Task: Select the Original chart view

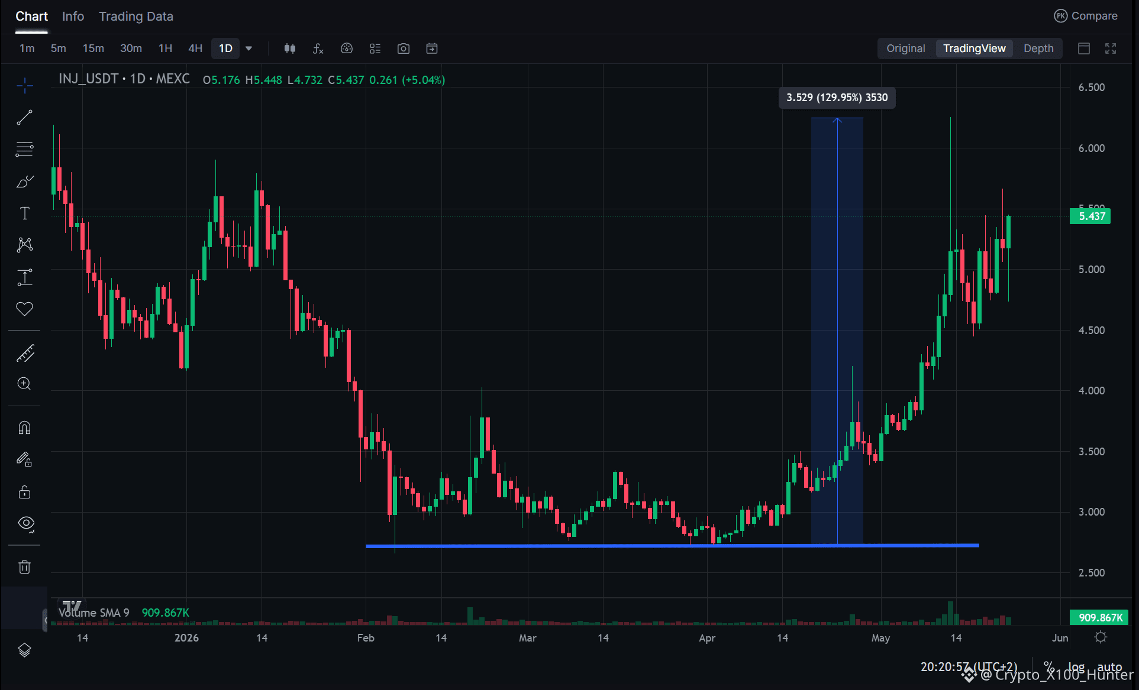Action: 905,48
